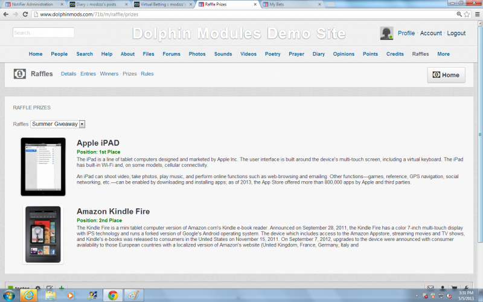Click the page vertical scrollbar
Screen dimensions: 483x302
[x=480, y=135]
